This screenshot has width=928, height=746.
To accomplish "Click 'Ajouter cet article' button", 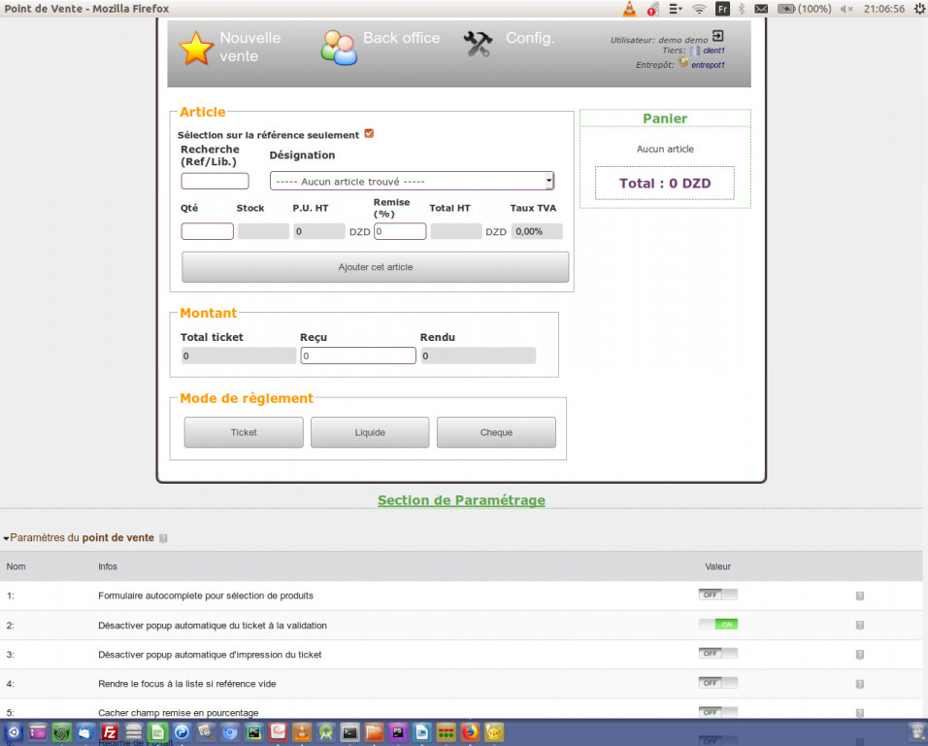I will (x=376, y=267).
